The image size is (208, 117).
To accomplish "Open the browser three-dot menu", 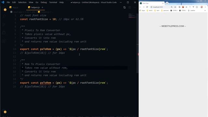I will pyautogui.click(x=205, y=7).
